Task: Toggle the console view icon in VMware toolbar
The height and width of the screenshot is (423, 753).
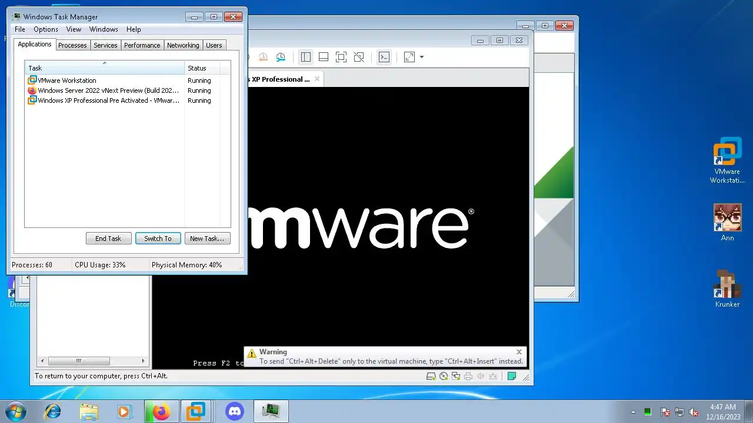Action: tap(384, 57)
